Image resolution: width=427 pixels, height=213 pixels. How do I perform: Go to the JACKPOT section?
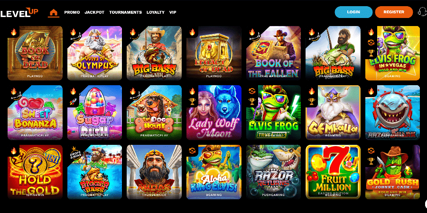tap(94, 12)
